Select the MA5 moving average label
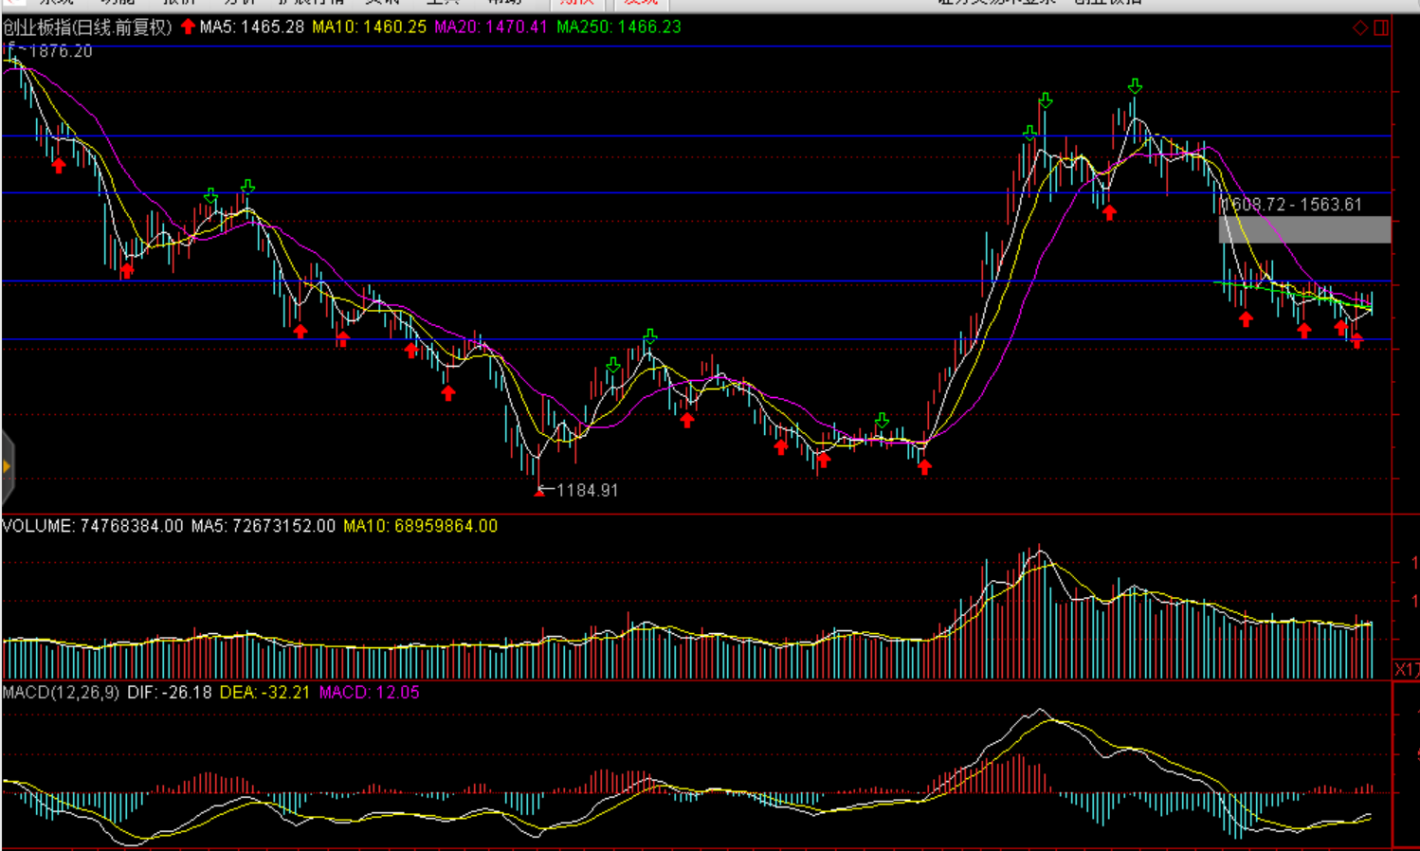 (x=251, y=27)
